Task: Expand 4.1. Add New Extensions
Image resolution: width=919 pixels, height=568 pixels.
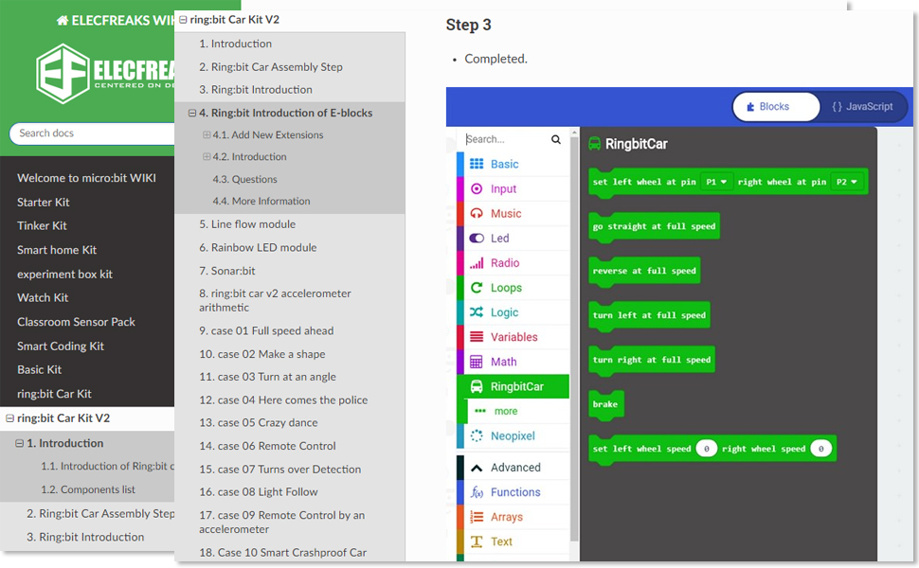Action: 207,134
